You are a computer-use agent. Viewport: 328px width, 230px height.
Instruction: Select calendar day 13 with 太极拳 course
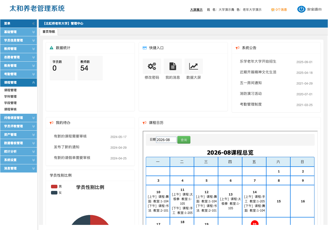click(x=230, y=201)
